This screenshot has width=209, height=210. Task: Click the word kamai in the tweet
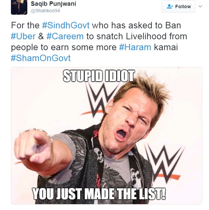[166, 47]
